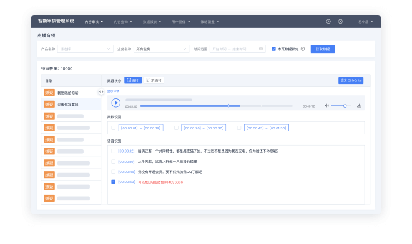412x244 pixels.
Task: Mute audio via the speaker icon
Action: (326, 106)
